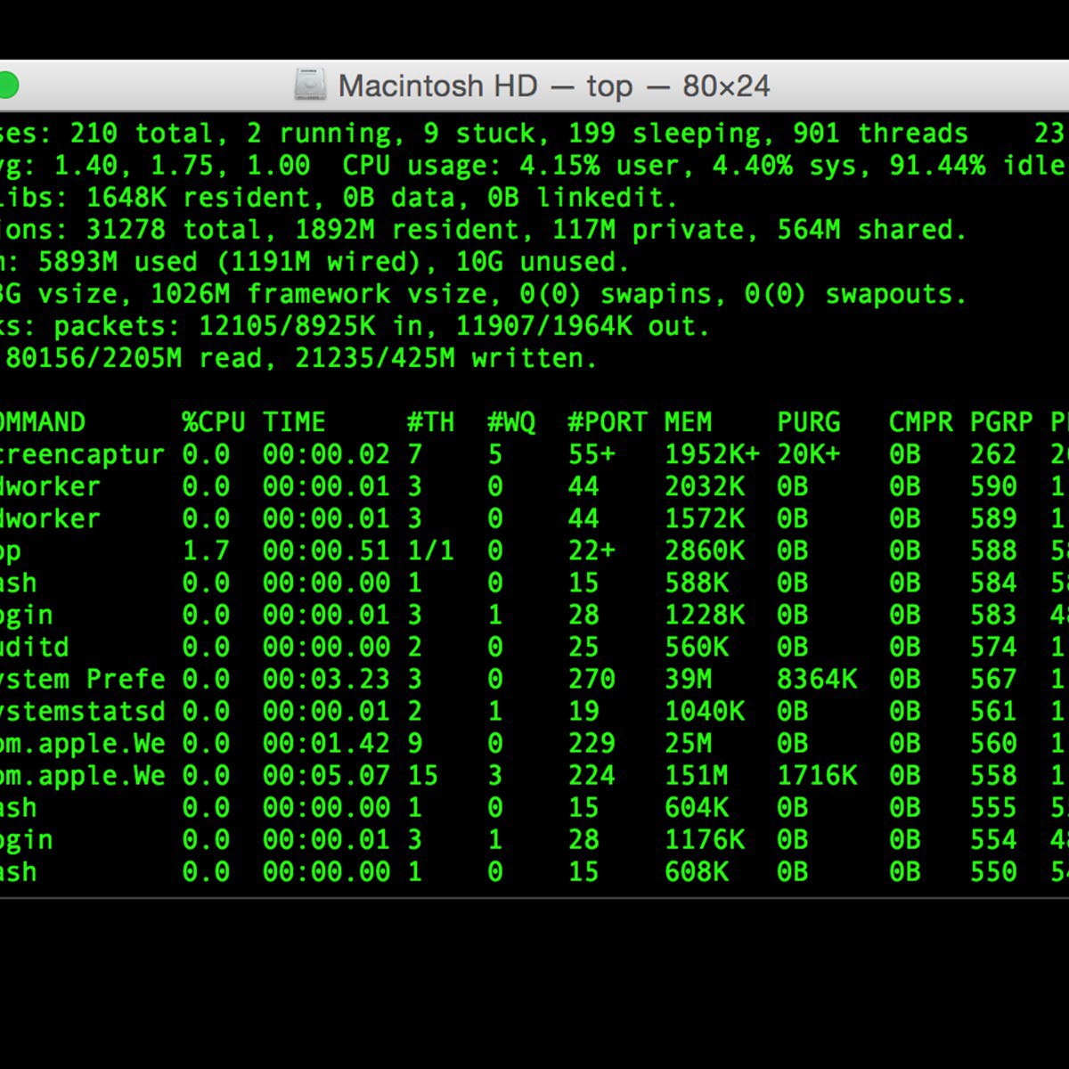Select the '91.44% idle' value

[978, 166]
